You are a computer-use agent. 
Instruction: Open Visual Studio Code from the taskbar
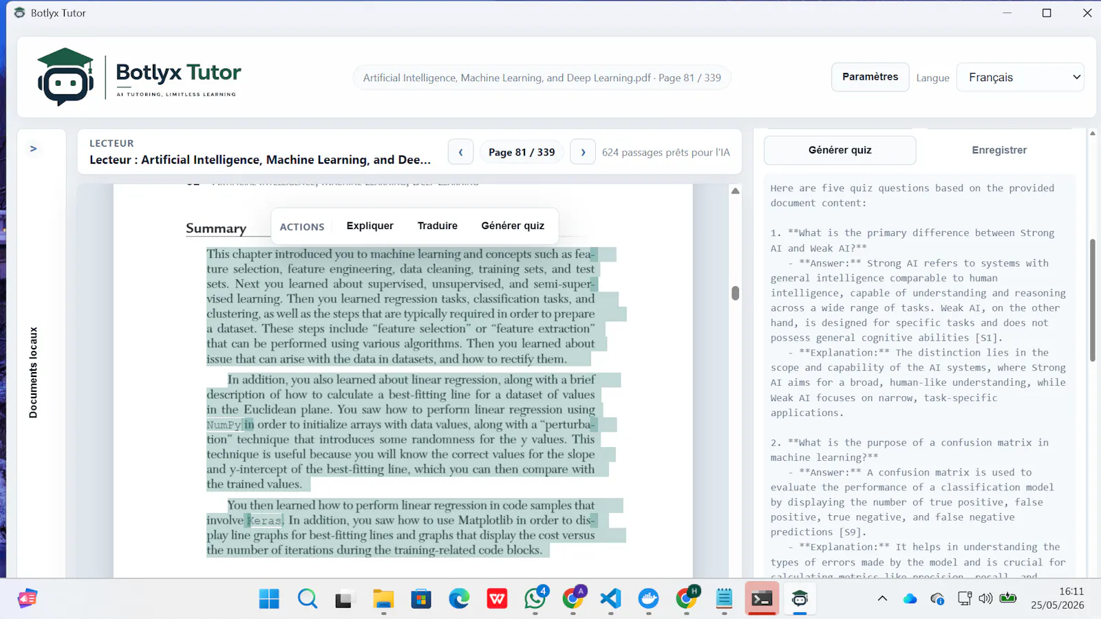[x=610, y=599]
